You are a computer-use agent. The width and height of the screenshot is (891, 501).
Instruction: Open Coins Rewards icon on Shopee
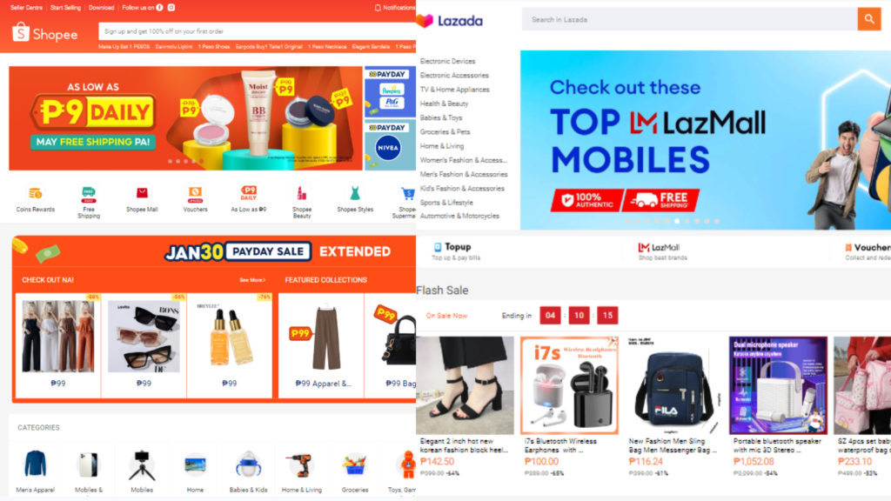click(35, 194)
